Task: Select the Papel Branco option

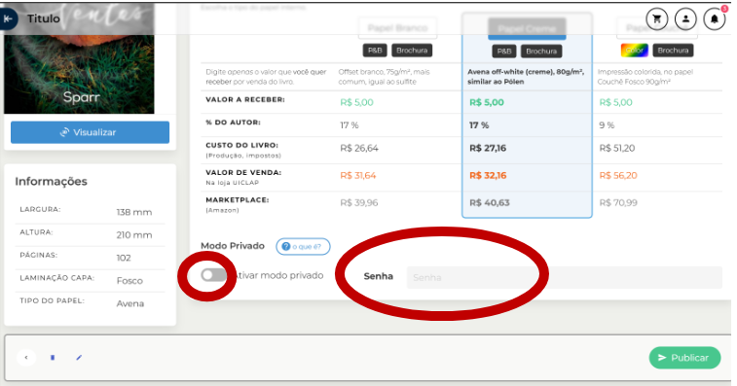Action: [x=397, y=28]
